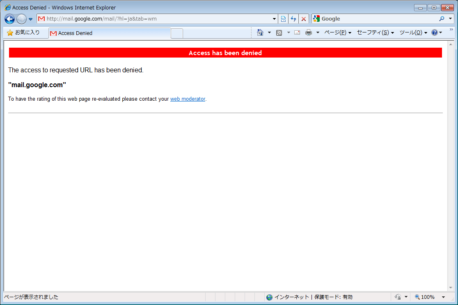Screen dimensions: 458x305
Task: Click the "mail.google.com" bold text
Action: pos(37,85)
